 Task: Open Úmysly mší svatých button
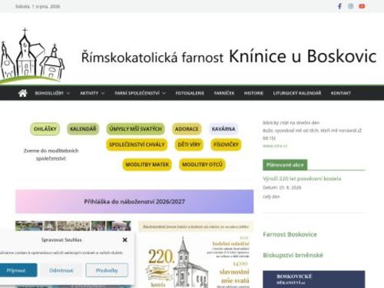[x=135, y=129]
